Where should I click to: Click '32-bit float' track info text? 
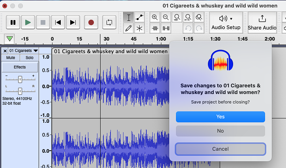point(11,103)
